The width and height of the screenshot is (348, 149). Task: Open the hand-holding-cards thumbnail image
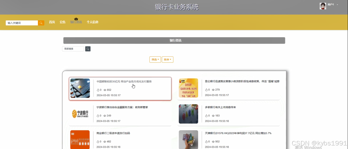188,140
